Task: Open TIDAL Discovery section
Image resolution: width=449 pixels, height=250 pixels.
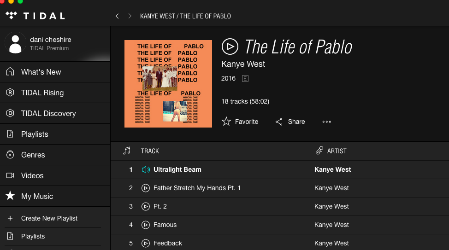Action: [x=48, y=114]
